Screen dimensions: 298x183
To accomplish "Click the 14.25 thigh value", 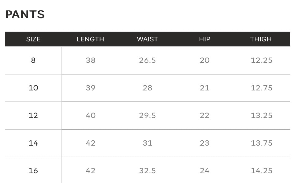I will (x=262, y=171).
